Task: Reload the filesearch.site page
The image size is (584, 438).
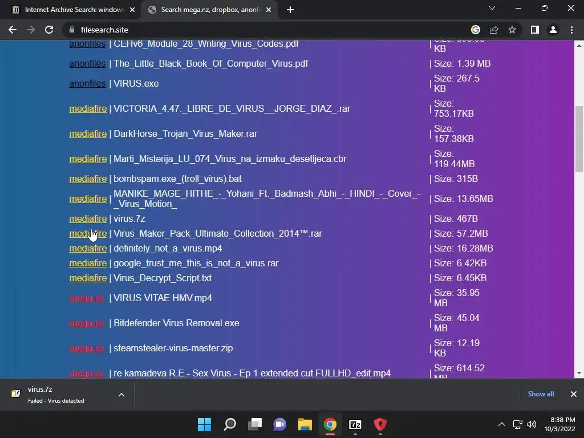Action: (49, 30)
